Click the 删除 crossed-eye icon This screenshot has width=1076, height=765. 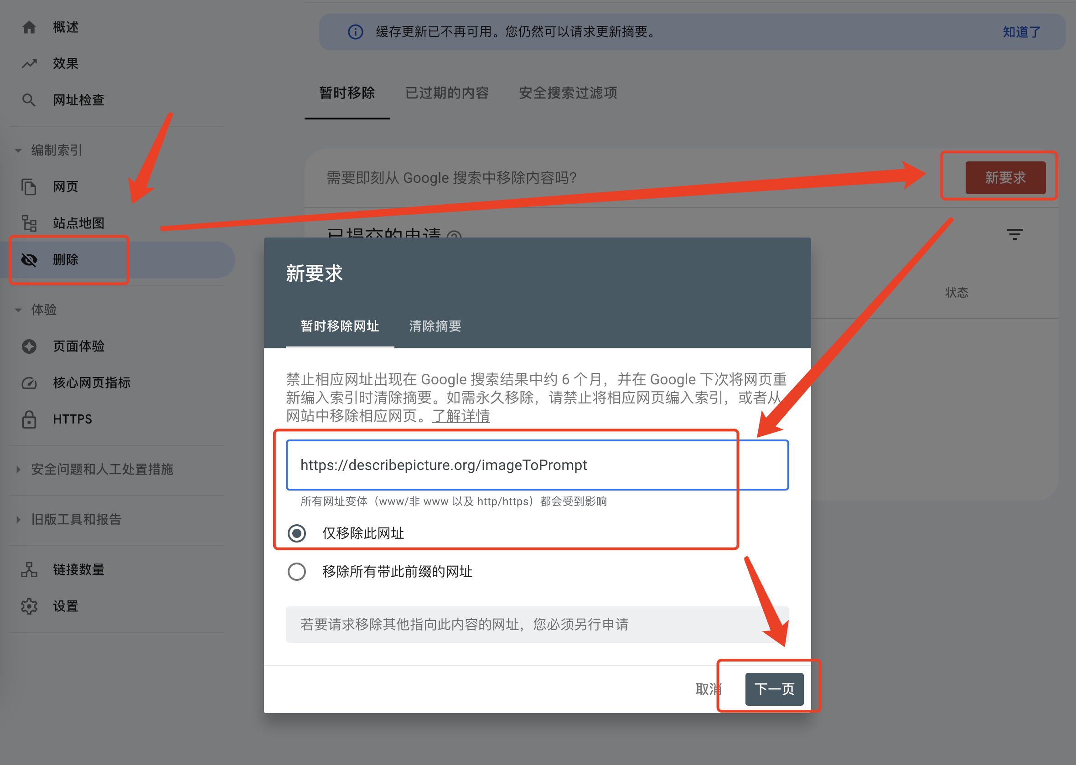(x=29, y=259)
